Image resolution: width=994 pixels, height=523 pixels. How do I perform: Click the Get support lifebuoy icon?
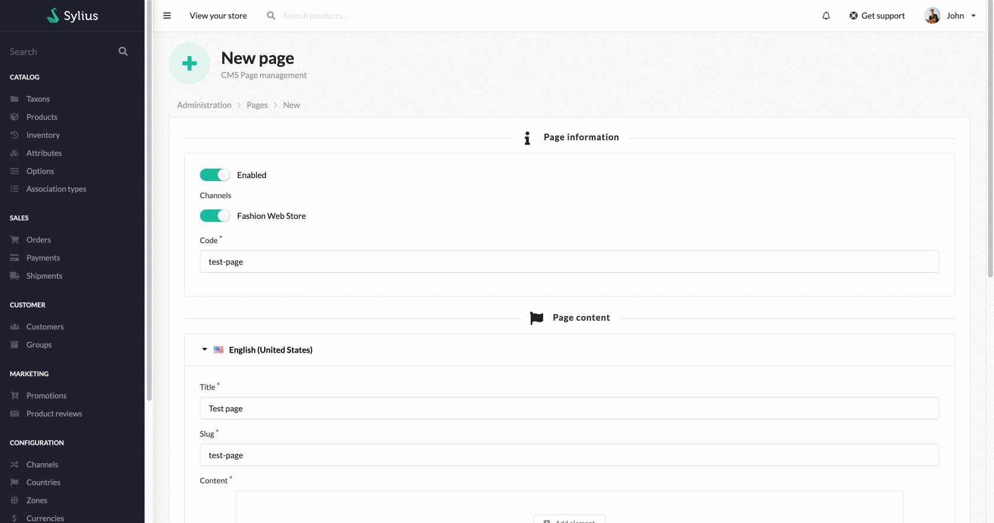(854, 15)
